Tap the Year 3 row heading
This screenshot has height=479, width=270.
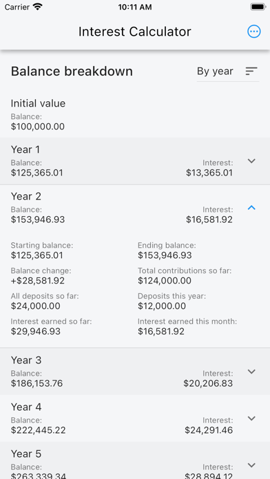click(x=26, y=360)
